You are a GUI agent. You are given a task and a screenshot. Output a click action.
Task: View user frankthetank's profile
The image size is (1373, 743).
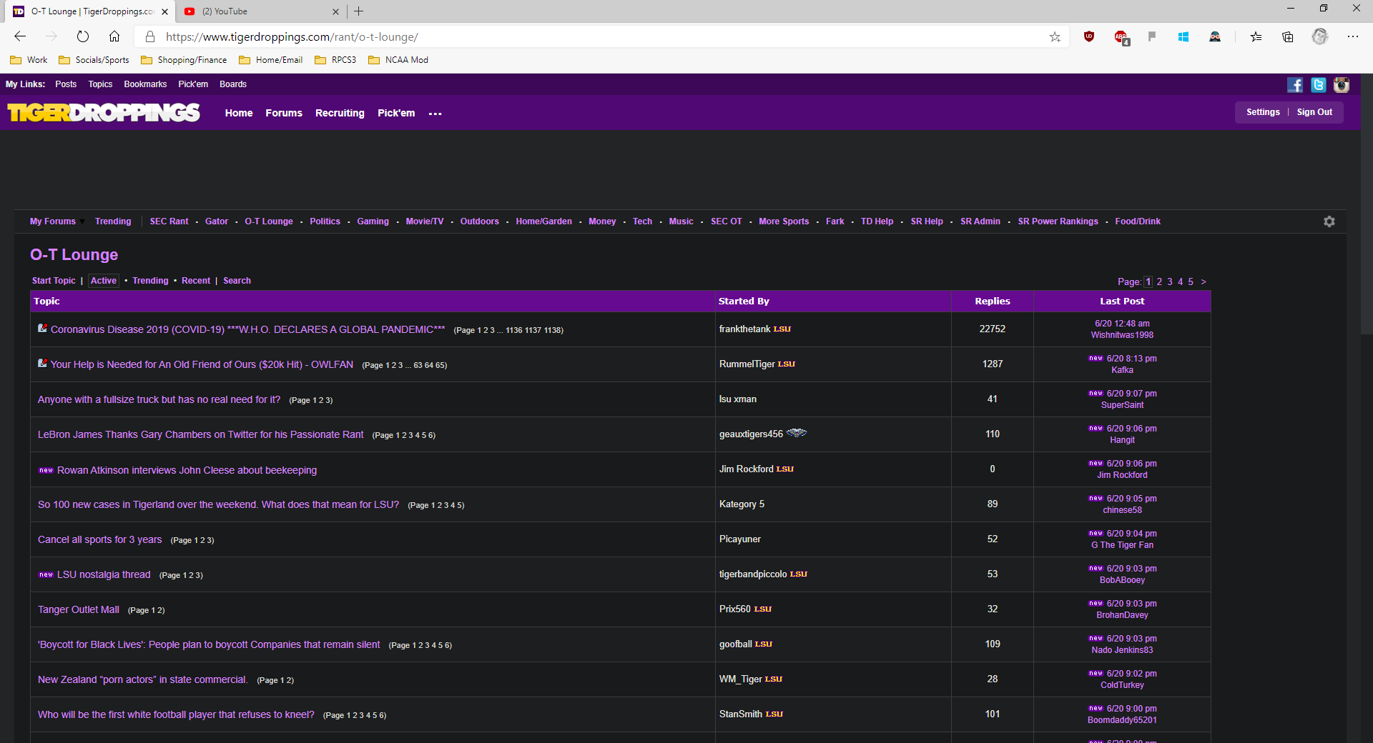pos(744,329)
